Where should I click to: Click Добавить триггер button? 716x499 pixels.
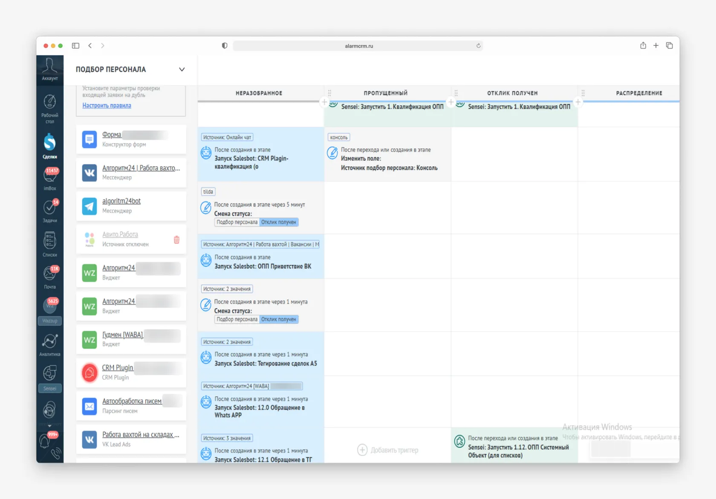tap(388, 450)
